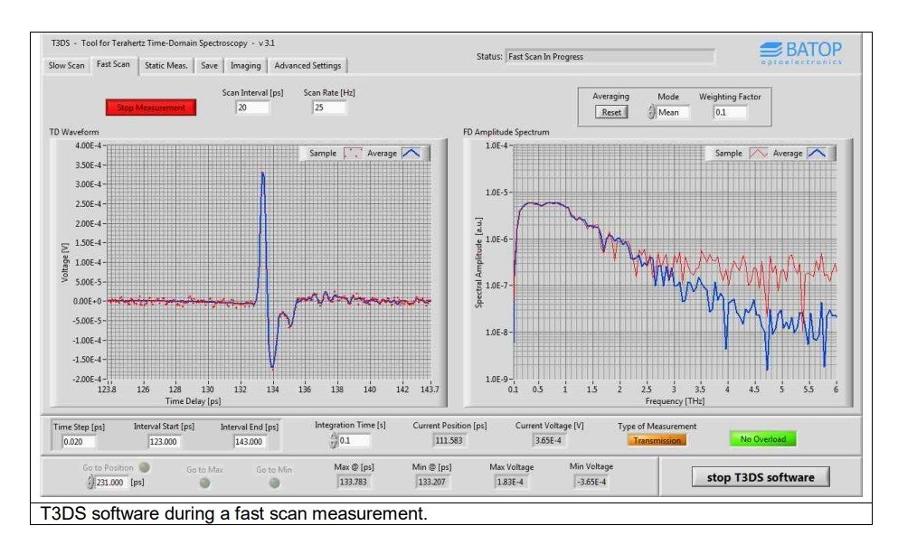This screenshot has width=898, height=554.
Task: Click the Averaging Reset button
Action: 611,112
